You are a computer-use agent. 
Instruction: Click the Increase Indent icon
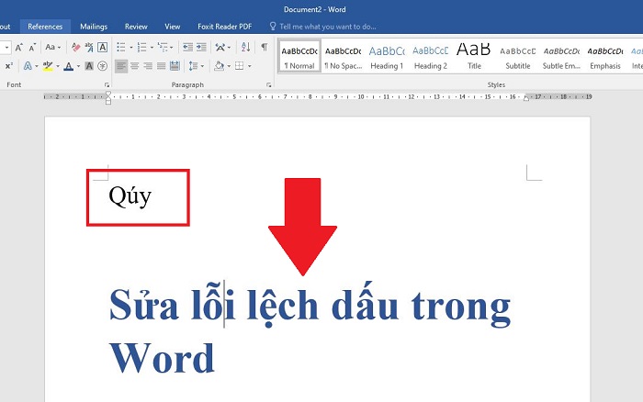201,47
